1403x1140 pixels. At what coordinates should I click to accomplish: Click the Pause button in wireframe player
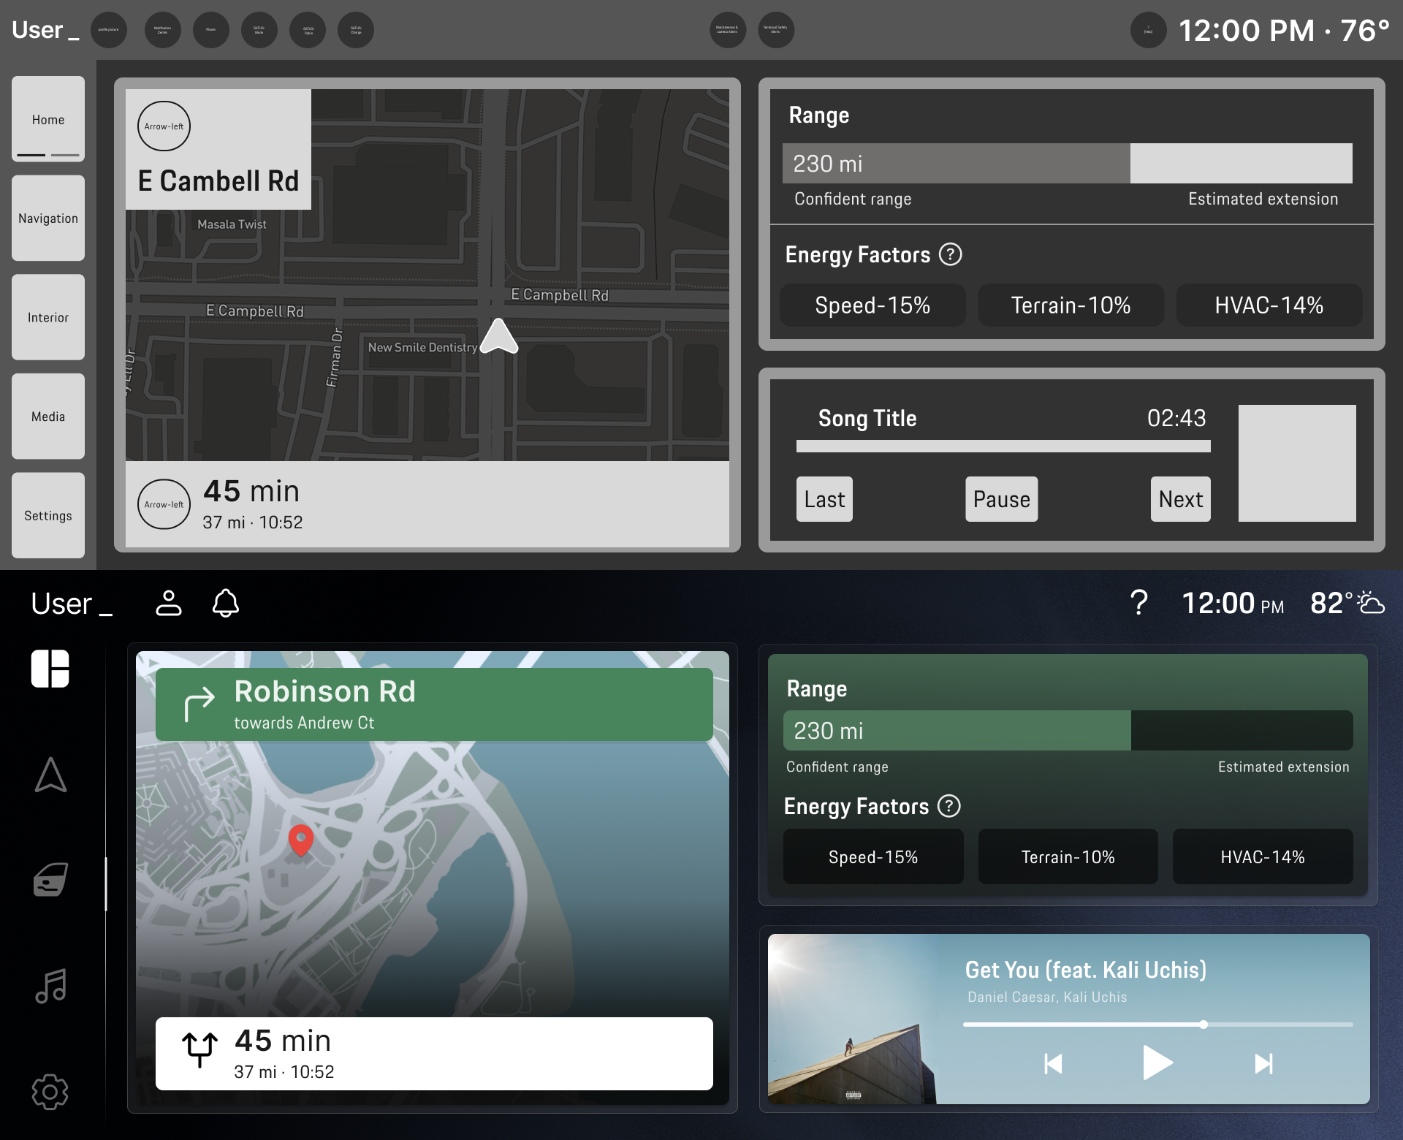tap(1001, 500)
